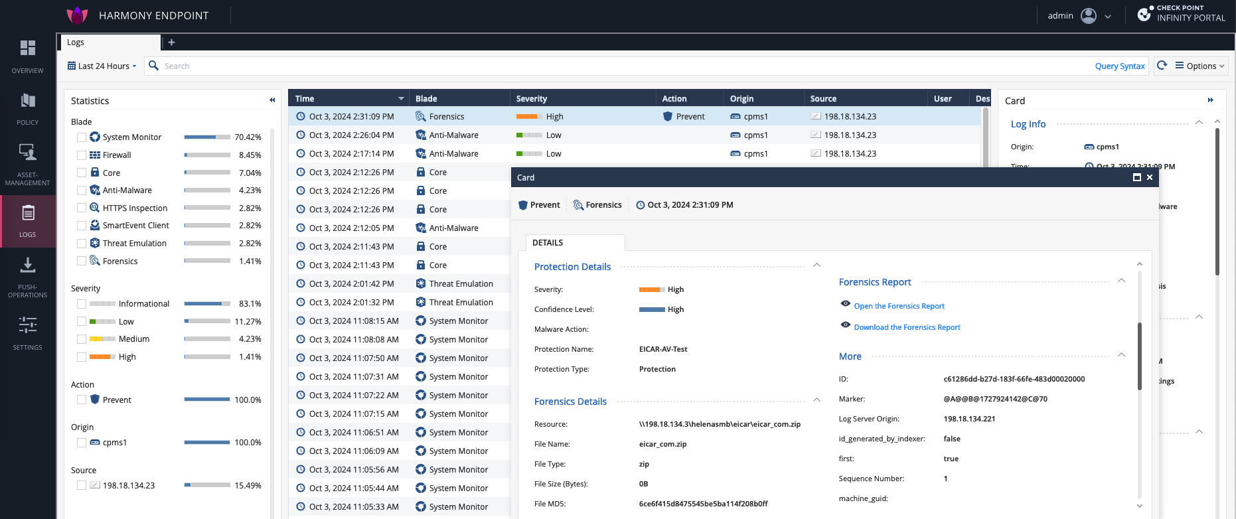Go to the Policy section icon
The image size is (1236, 519).
click(27, 102)
